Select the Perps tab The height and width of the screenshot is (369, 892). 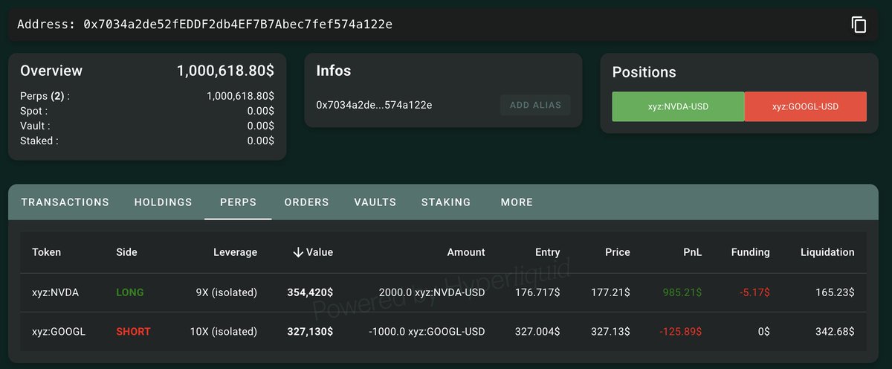tap(238, 202)
